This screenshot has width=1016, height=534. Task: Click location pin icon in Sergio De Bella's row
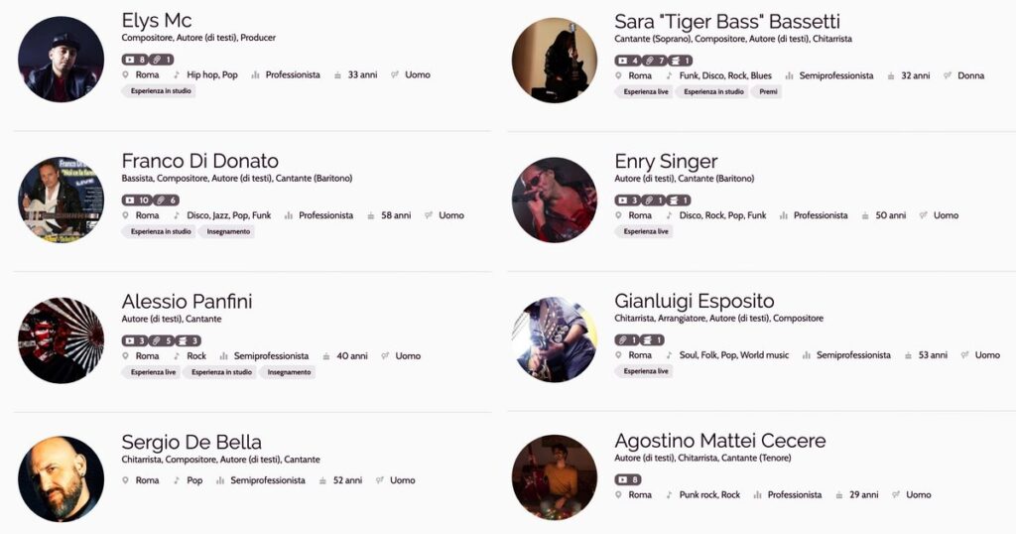pos(126,480)
